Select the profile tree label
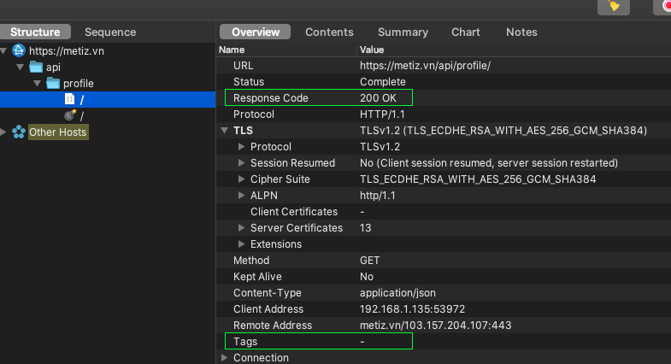Screen dimensions: 671x364 click(x=79, y=84)
